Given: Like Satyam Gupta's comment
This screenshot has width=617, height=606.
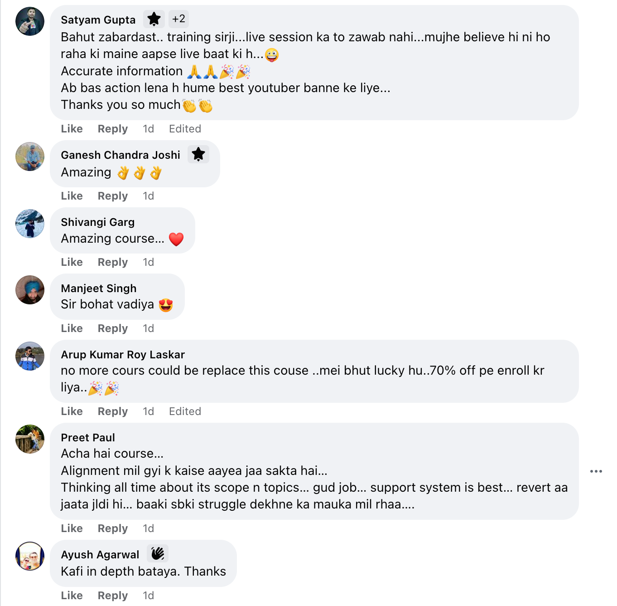Looking at the screenshot, I should [x=72, y=129].
